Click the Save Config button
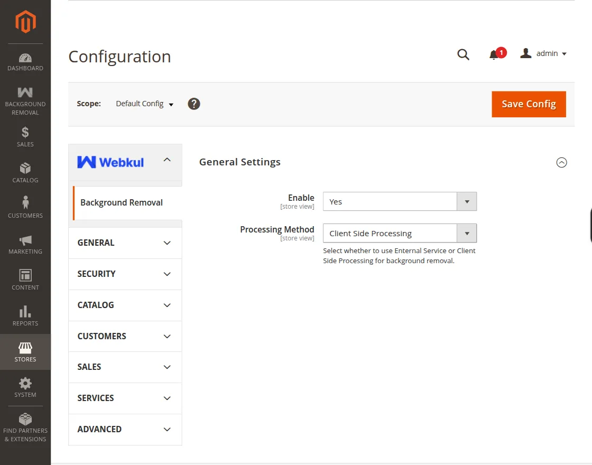 point(529,104)
